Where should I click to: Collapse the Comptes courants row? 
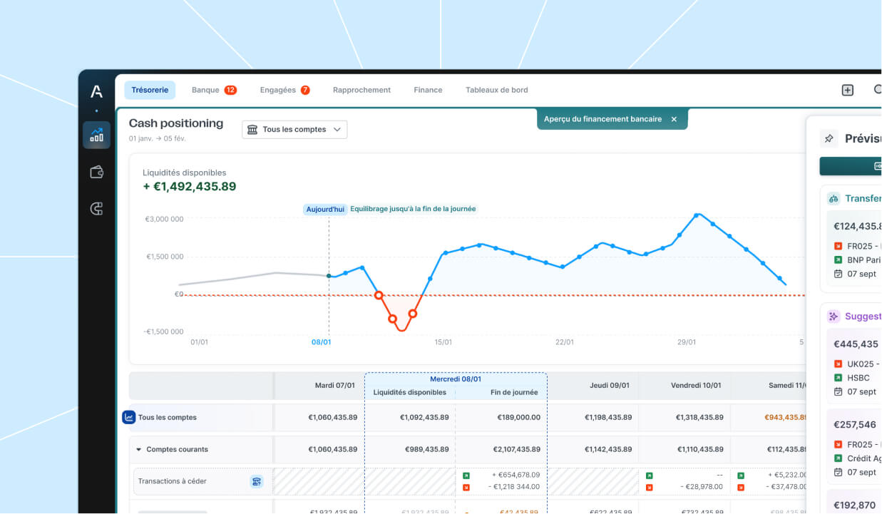click(x=139, y=450)
